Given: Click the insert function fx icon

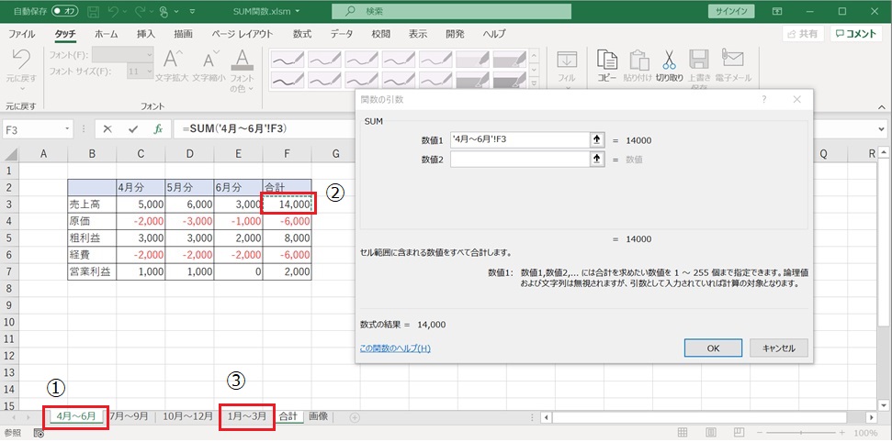Looking at the screenshot, I should pyautogui.click(x=158, y=129).
